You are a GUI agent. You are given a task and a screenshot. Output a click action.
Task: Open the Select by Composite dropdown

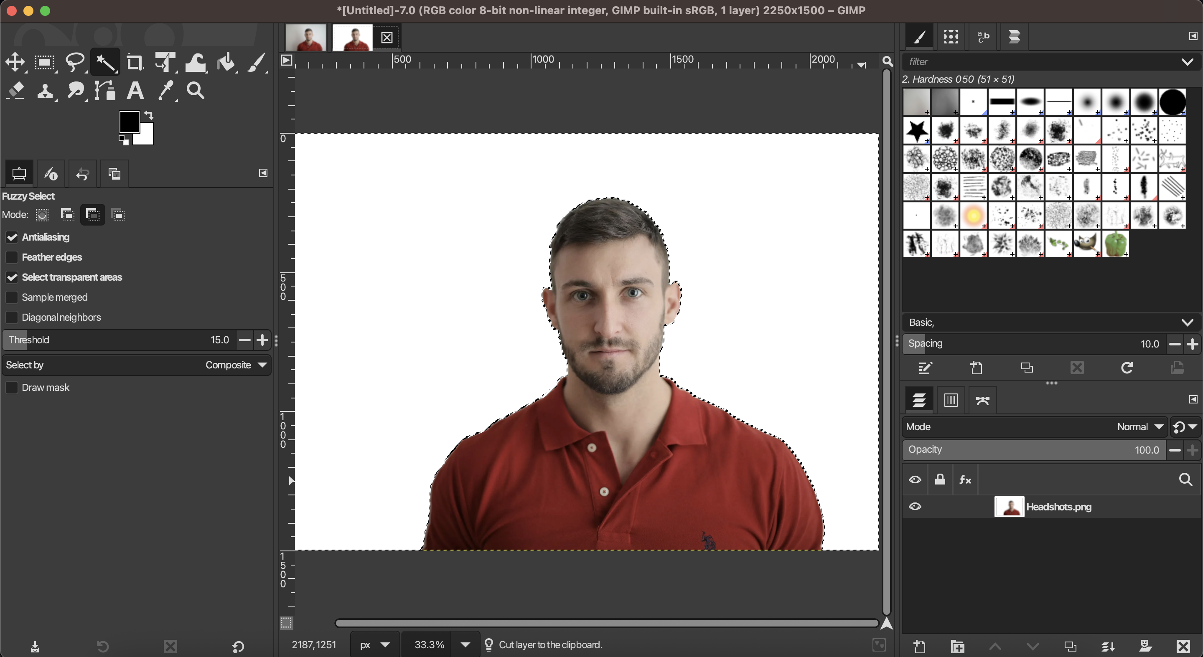coord(236,365)
